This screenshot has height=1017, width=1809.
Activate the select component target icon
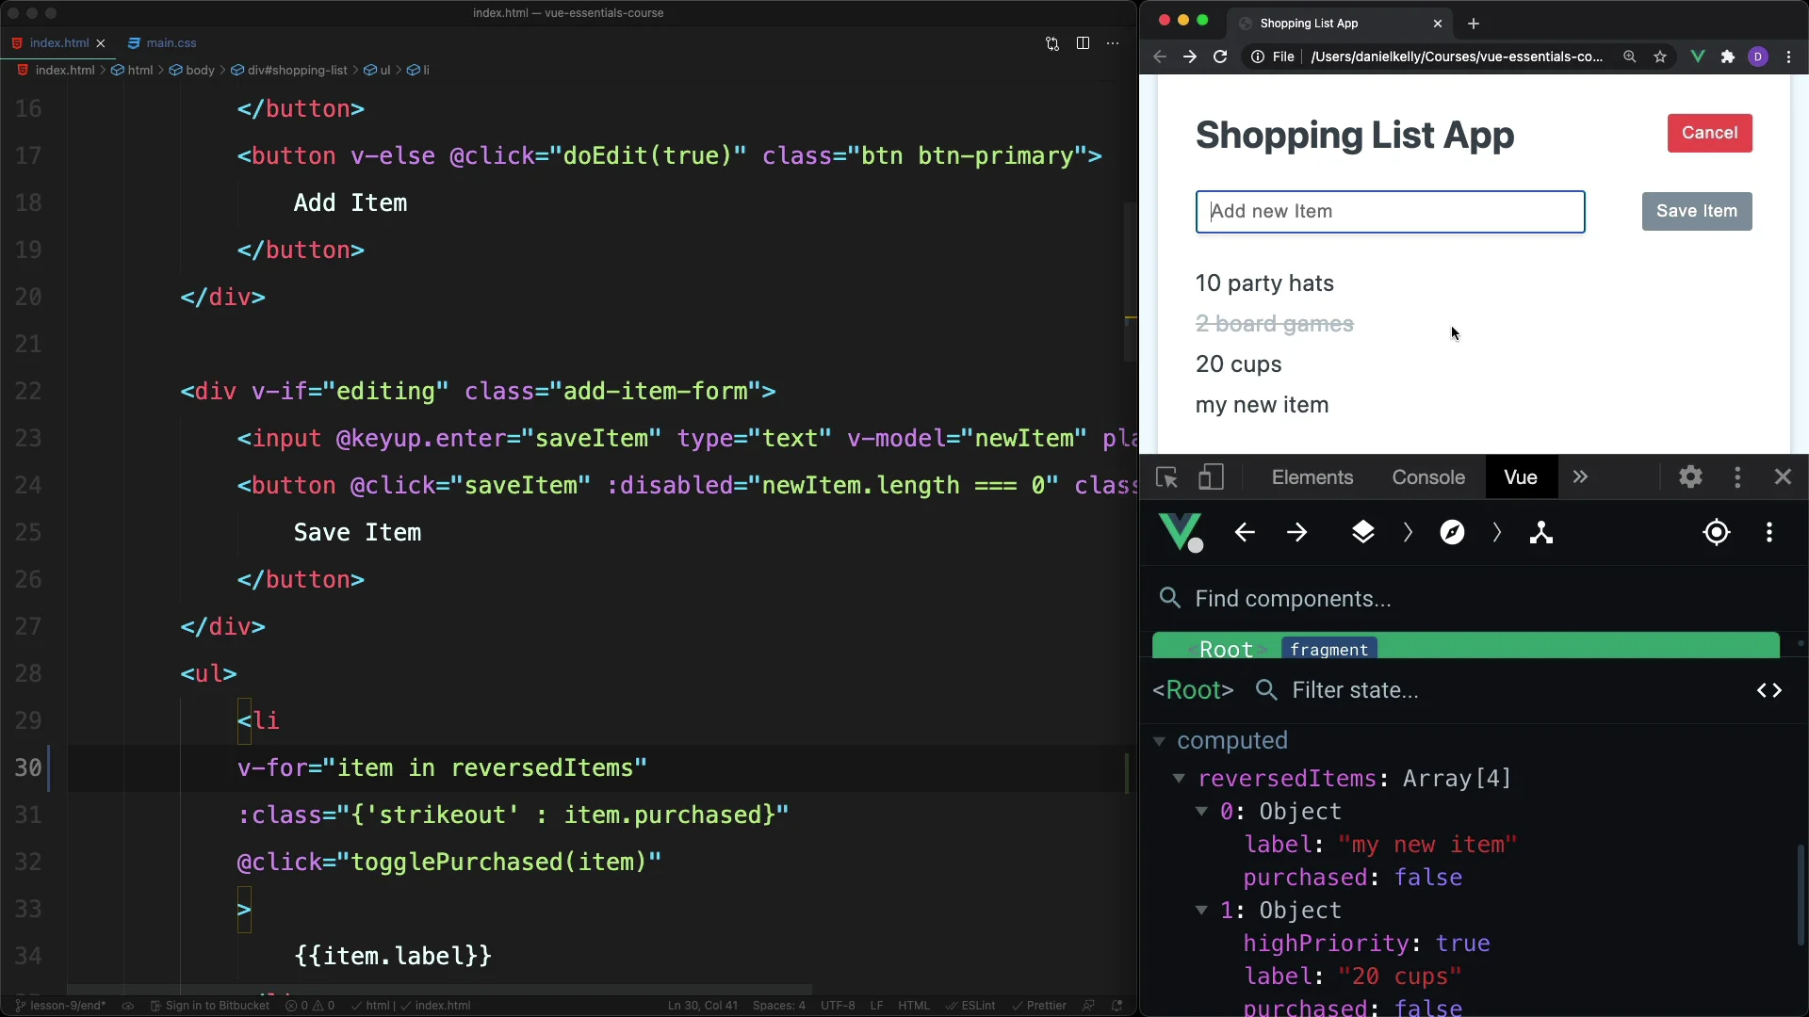pyautogui.click(x=1717, y=532)
